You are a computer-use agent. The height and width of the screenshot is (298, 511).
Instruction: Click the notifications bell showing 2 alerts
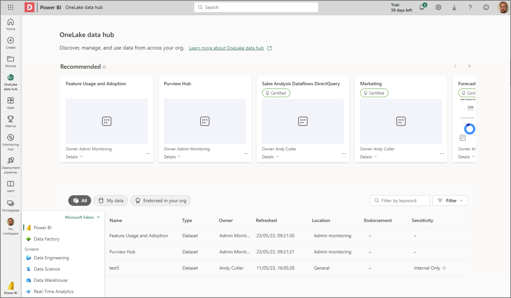[422, 7]
